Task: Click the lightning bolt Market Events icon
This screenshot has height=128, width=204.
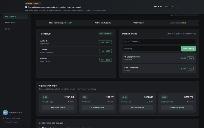Action: click(168, 23)
